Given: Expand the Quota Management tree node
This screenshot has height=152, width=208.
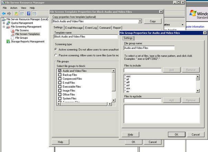Looking at the screenshot, I should (x=4, y=23).
